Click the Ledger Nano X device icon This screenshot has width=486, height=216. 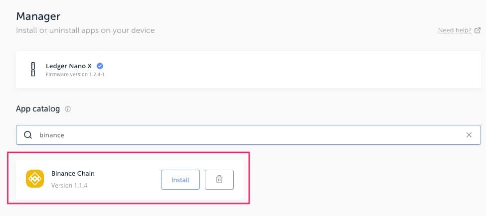(33, 70)
